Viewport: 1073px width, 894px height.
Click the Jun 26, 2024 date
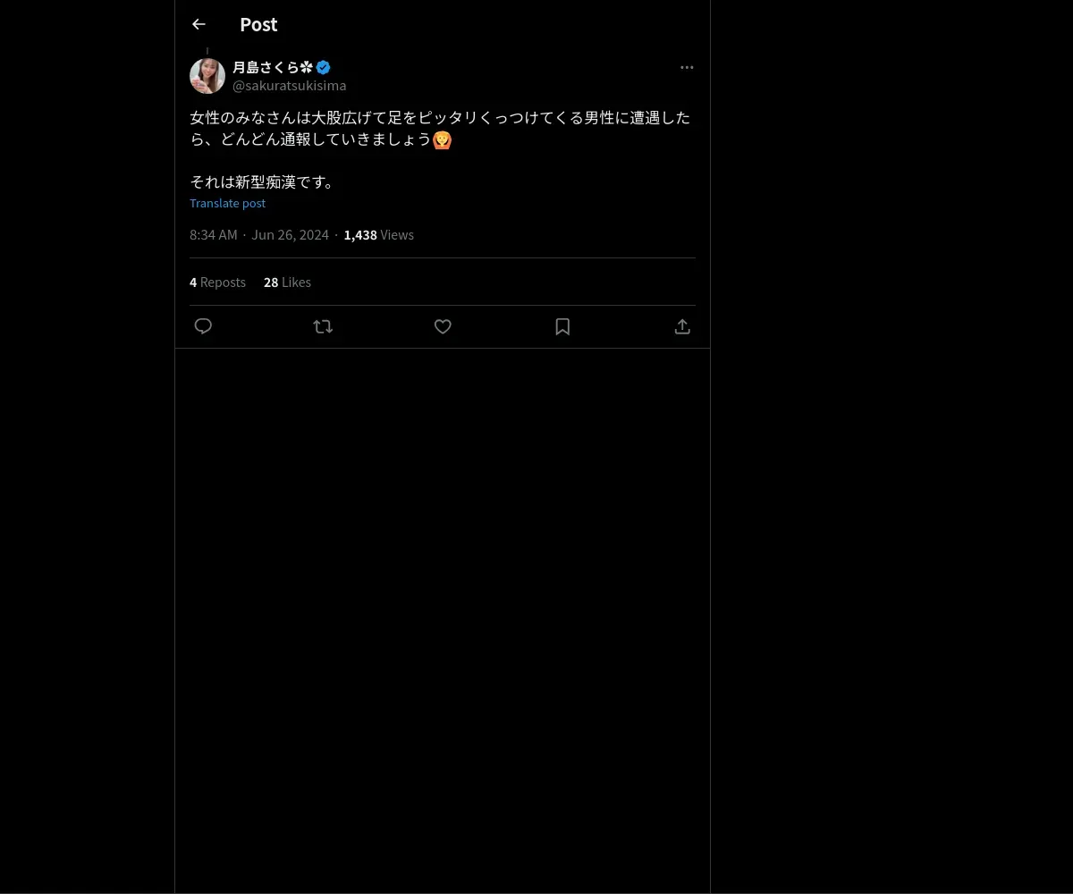tap(290, 234)
